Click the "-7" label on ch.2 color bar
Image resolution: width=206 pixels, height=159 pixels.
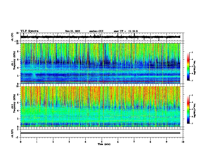click(x=192, y=123)
